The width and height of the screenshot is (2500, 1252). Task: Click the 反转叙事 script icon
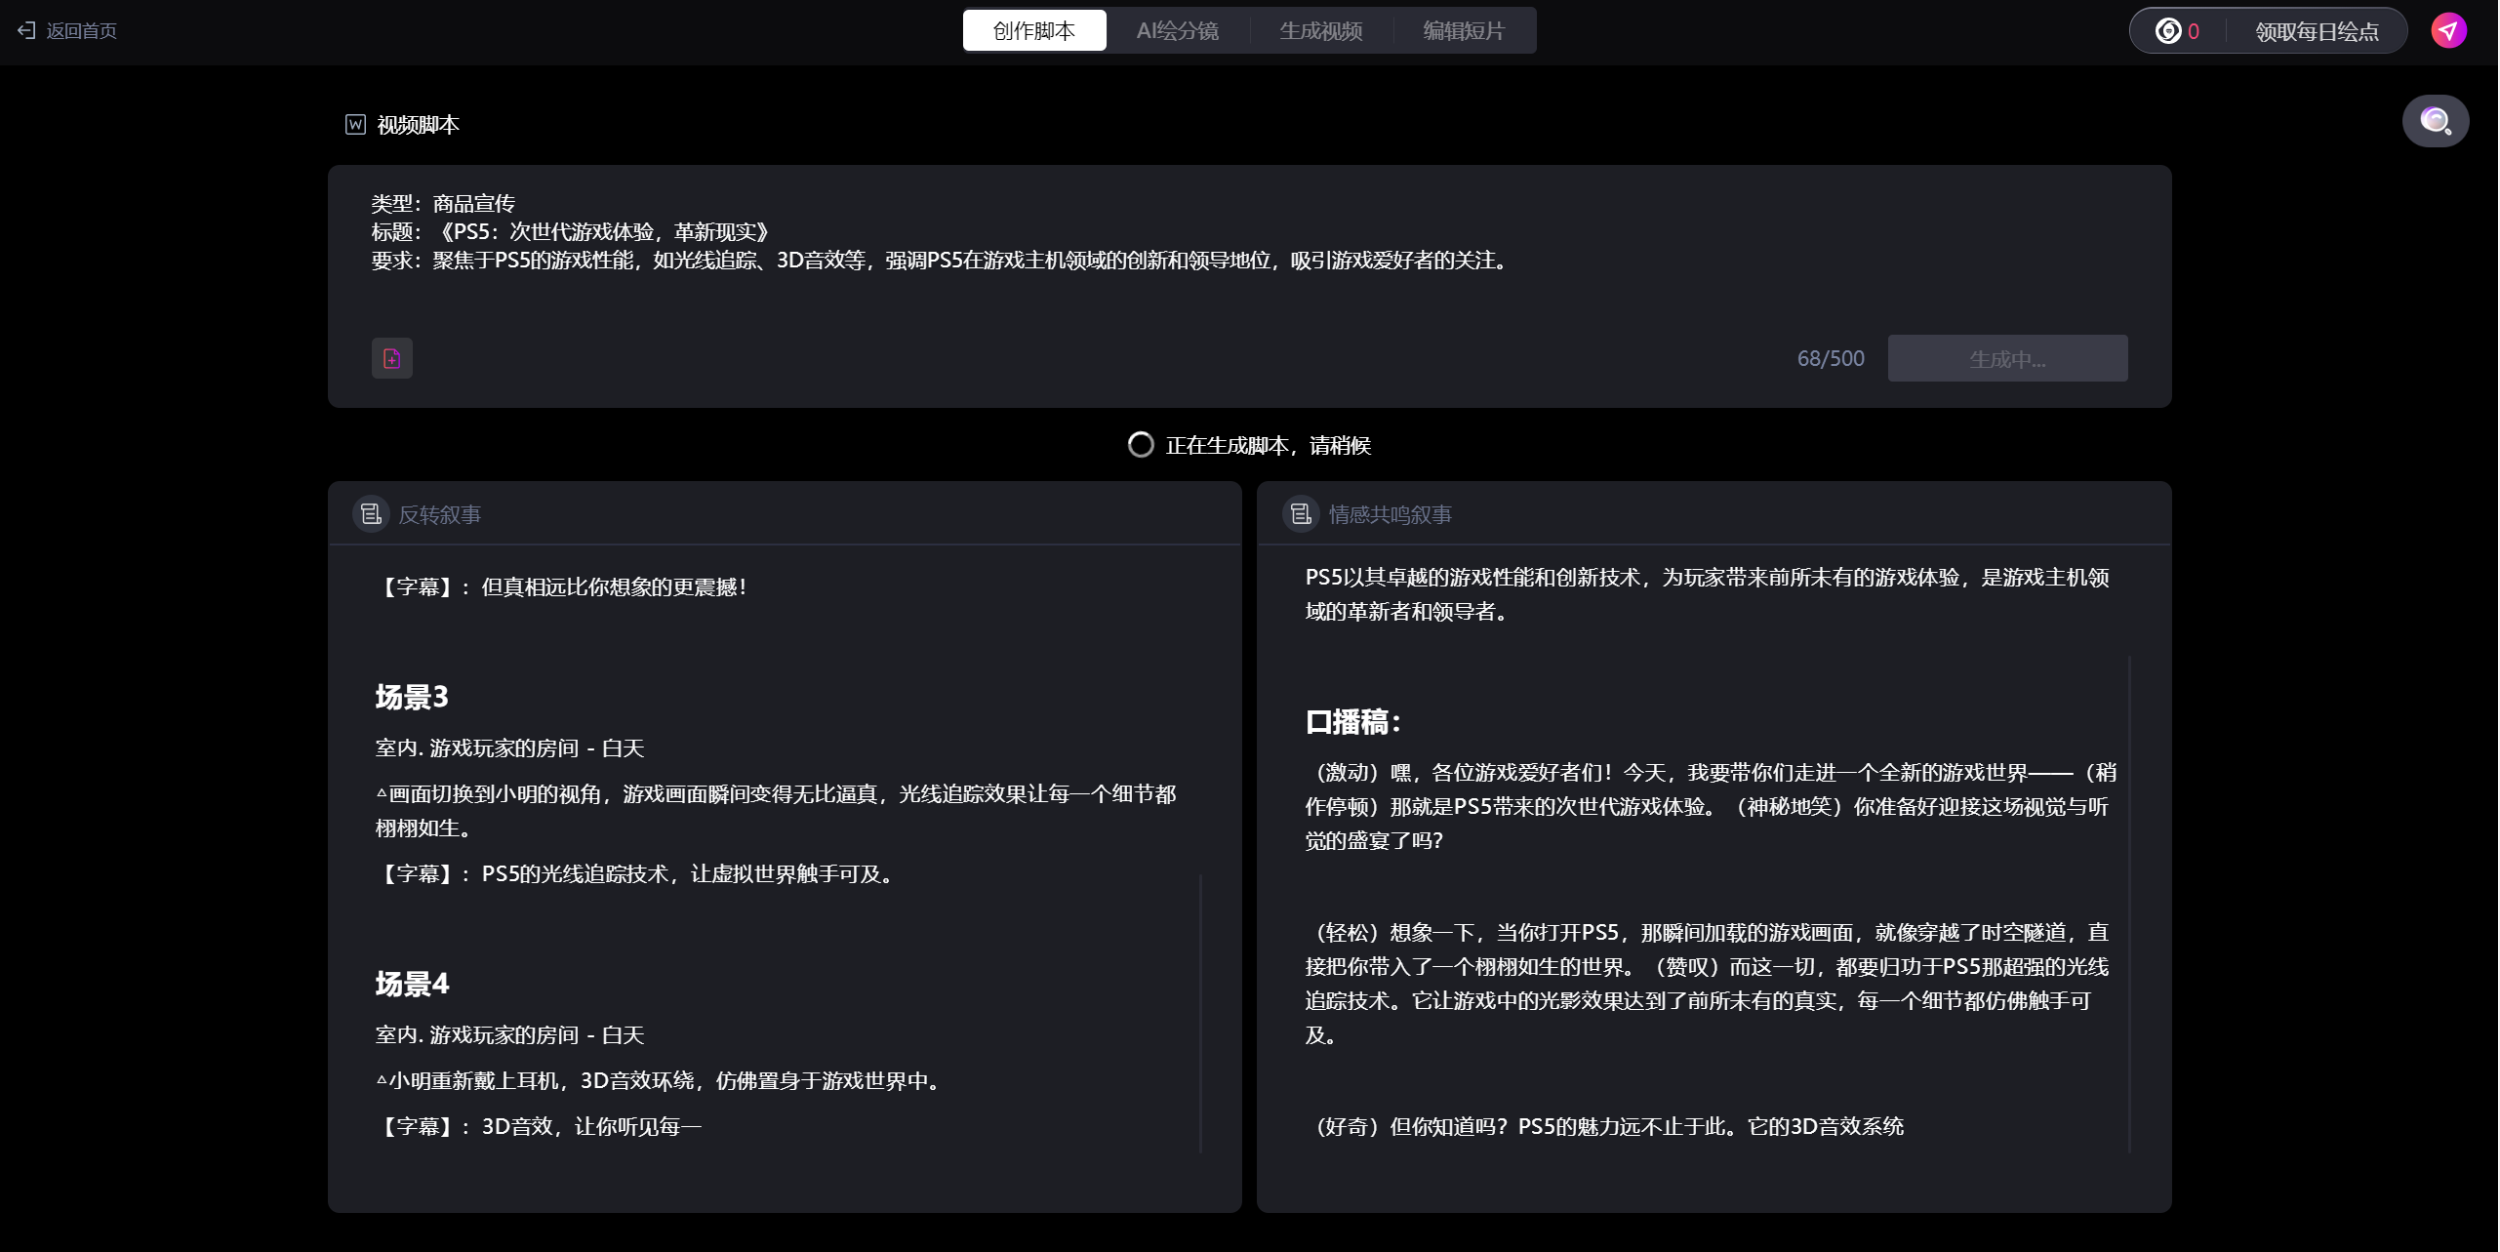pos(371,513)
